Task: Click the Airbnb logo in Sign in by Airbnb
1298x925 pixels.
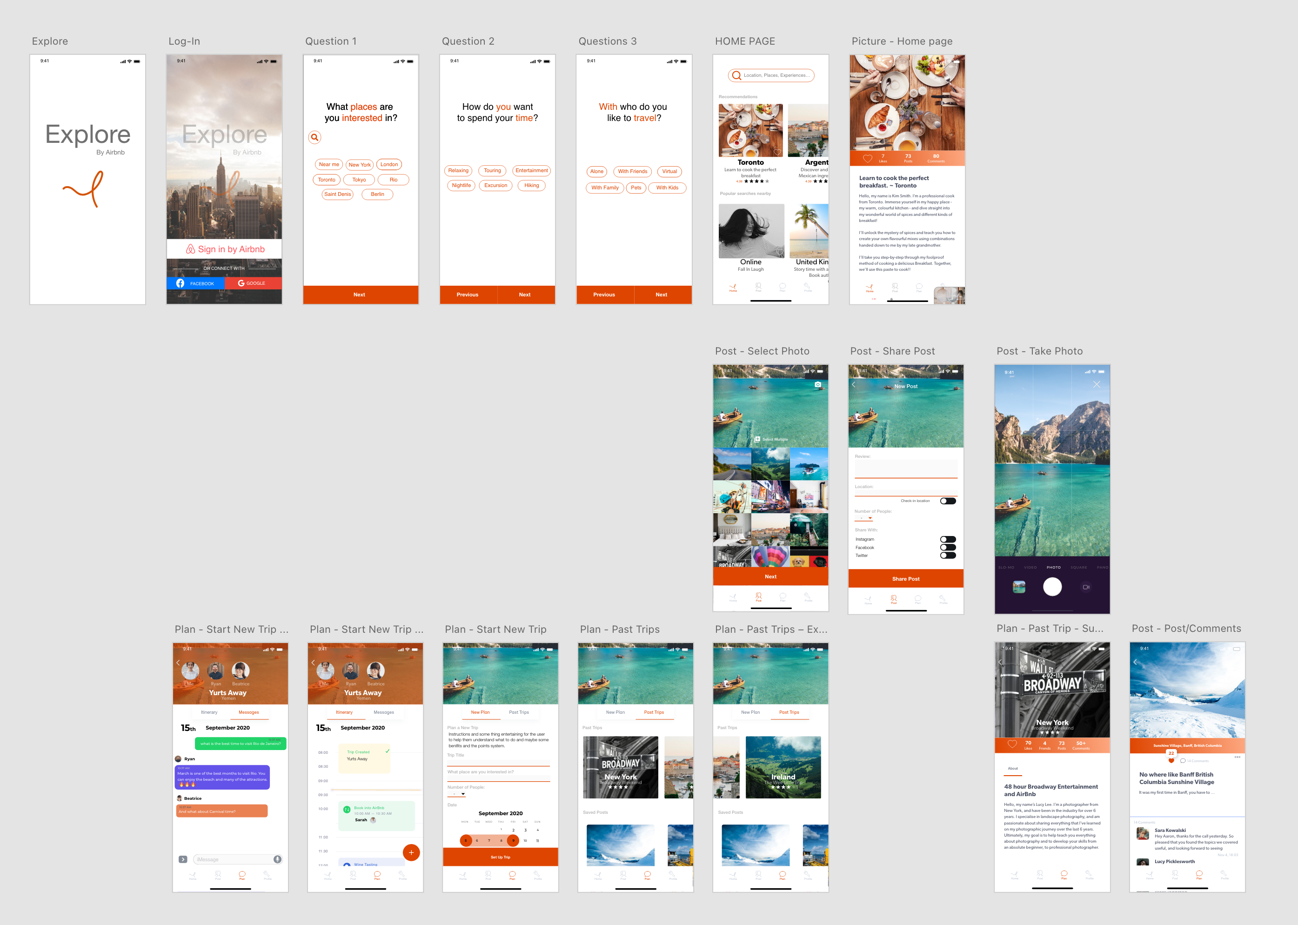Action: (x=191, y=249)
